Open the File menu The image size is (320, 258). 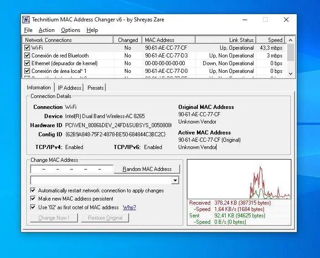28,30
